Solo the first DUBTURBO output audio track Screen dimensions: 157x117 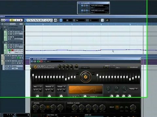click(x=9, y=56)
